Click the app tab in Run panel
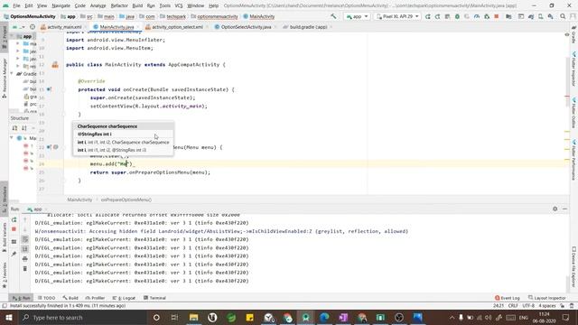 point(35,209)
